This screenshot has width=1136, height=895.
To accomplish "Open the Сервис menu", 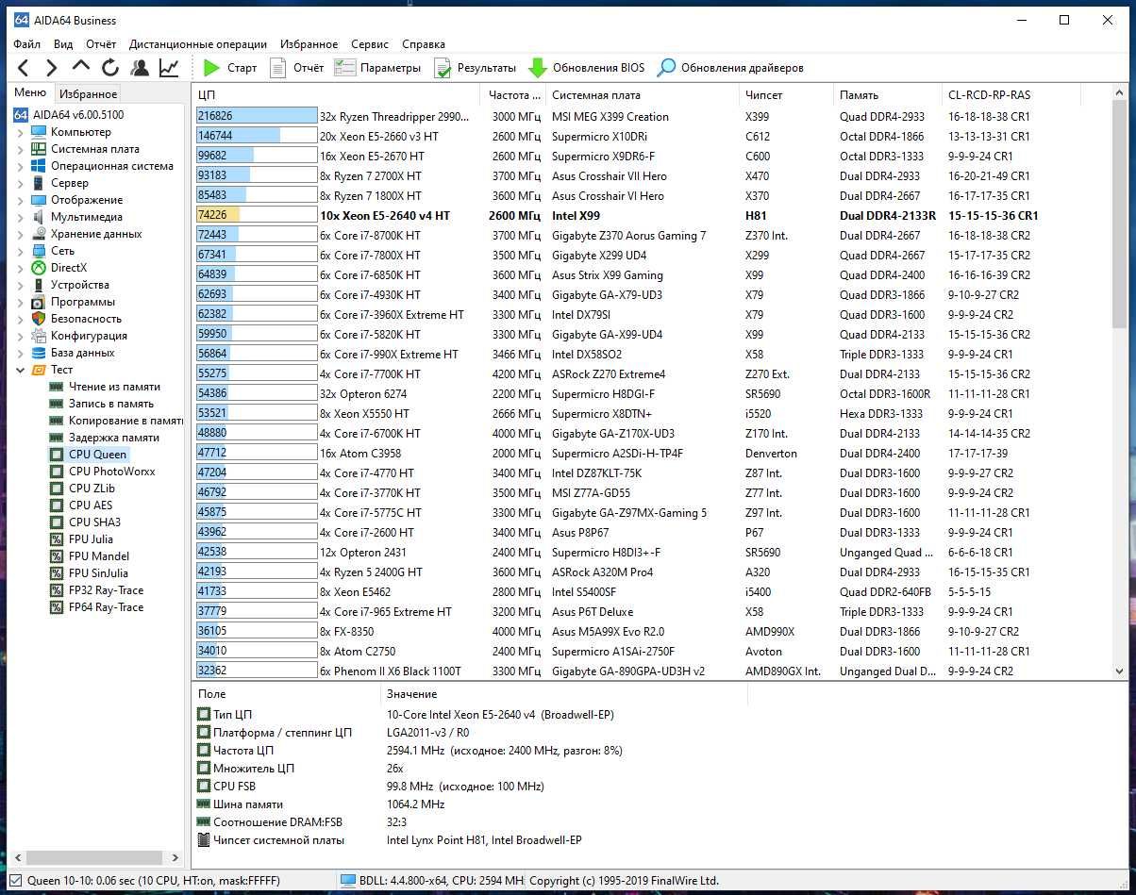I will tap(369, 44).
